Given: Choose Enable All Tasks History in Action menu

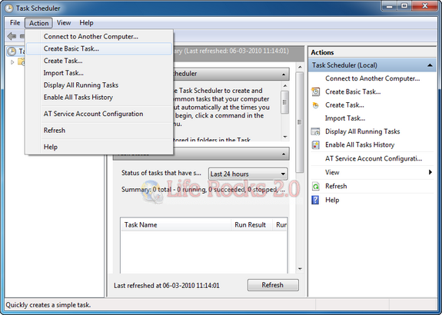Looking at the screenshot, I should (x=99, y=98).
